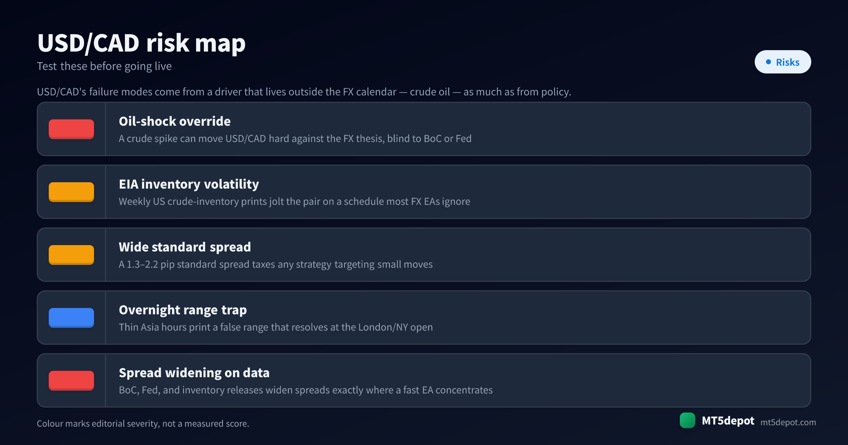Click the red swatch beside Oil-shock override
Screen dimensions: 848x445
tap(71, 129)
